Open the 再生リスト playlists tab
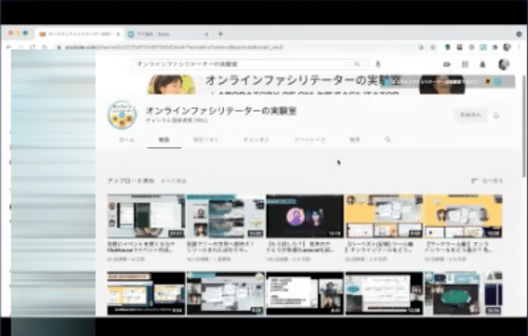This screenshot has height=336, width=528. point(205,140)
